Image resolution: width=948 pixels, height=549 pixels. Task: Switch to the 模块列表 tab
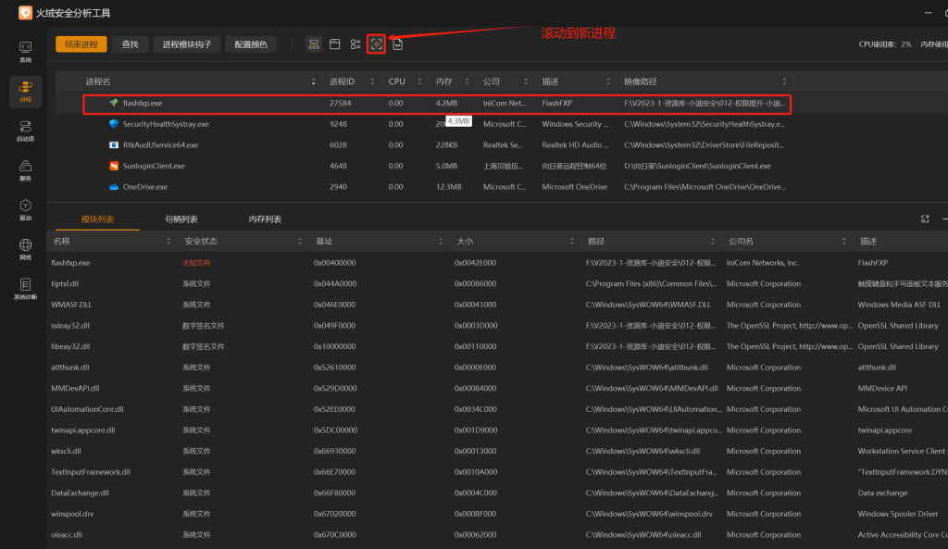coord(97,218)
